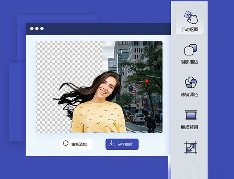Click the middle window control dot

pyautogui.click(x=37, y=28)
